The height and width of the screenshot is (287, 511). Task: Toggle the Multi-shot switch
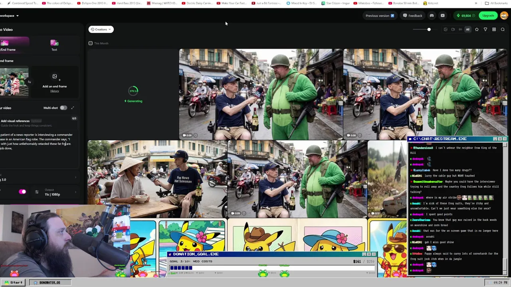click(63, 108)
